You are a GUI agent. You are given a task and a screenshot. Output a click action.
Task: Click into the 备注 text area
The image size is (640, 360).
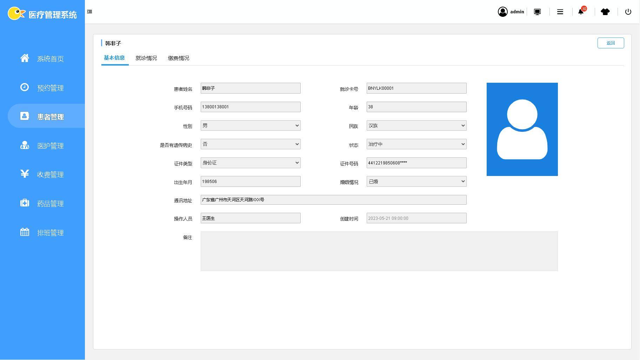point(379,251)
